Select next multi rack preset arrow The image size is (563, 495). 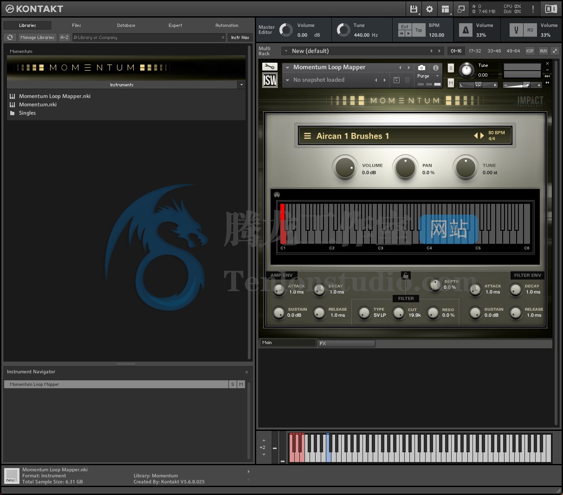(439, 51)
